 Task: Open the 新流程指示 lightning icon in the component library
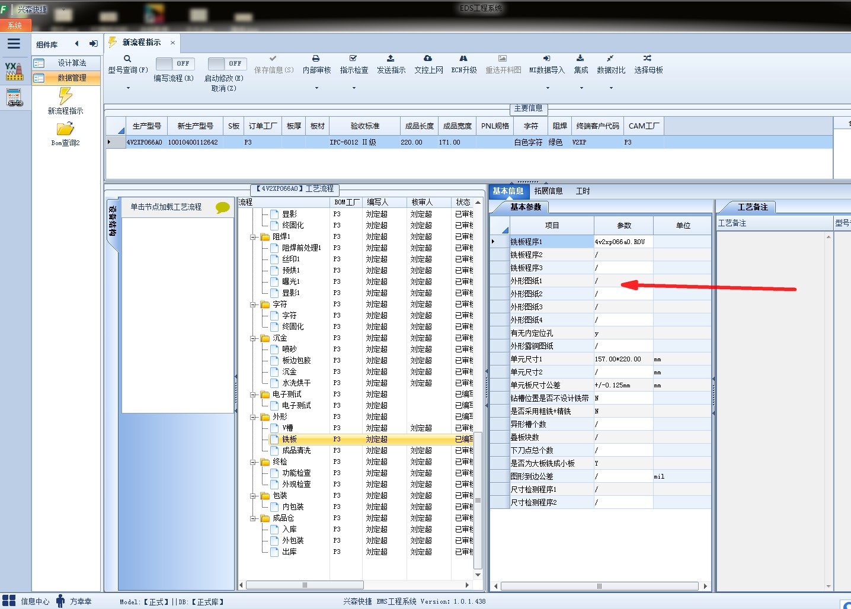65,95
